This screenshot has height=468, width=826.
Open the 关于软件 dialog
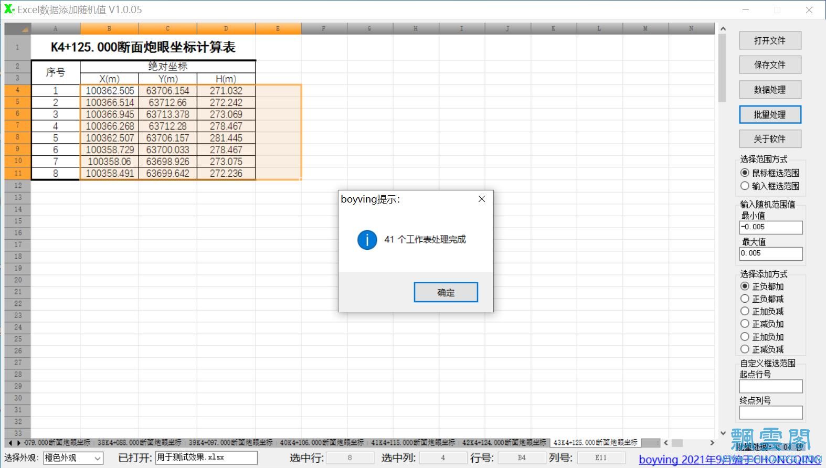click(x=770, y=139)
